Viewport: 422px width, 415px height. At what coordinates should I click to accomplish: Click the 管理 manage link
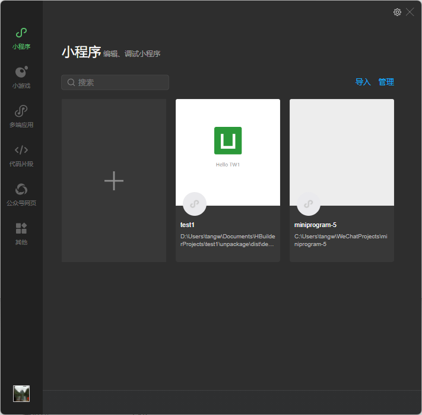click(386, 82)
